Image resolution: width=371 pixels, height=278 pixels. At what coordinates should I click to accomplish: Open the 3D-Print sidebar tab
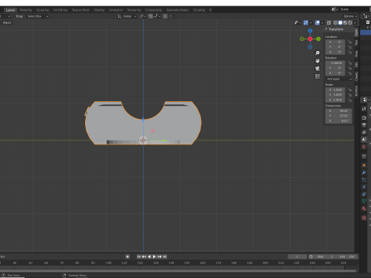[356, 90]
